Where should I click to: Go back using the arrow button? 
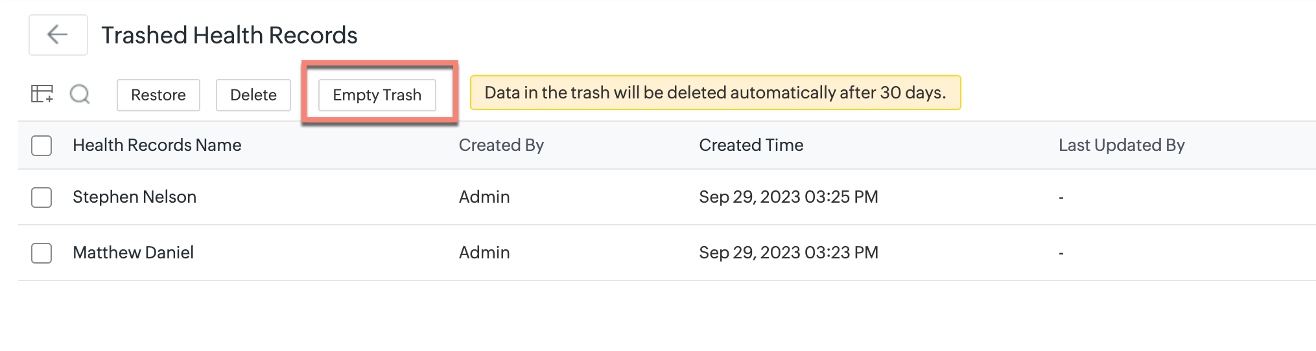click(58, 35)
